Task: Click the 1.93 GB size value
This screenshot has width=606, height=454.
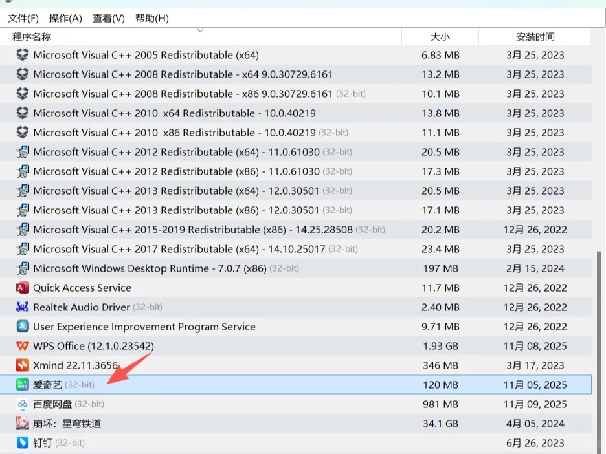Action: pos(440,346)
